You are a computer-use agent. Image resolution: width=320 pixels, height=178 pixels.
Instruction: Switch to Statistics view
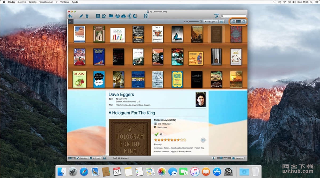click(x=237, y=158)
